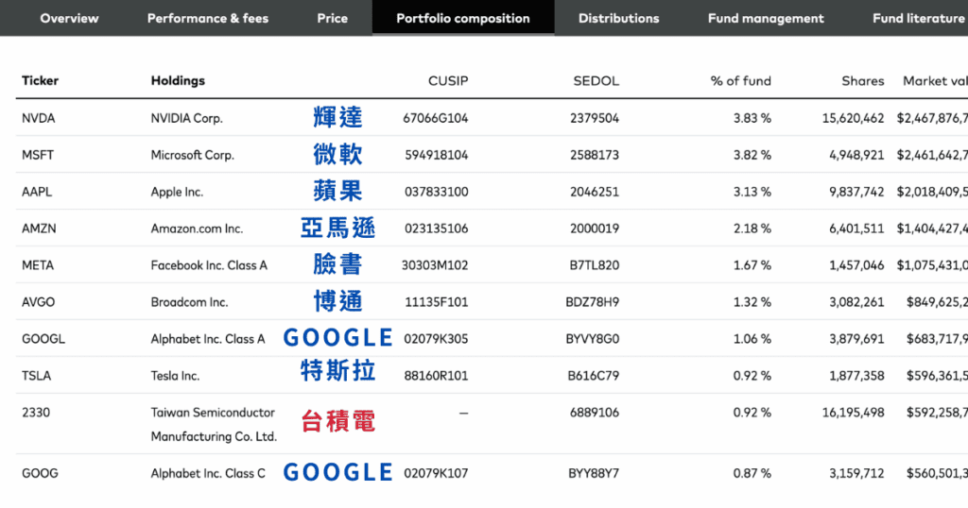Select the 2.18 % fund weight
Screen dimensions: 968x508
(752, 229)
